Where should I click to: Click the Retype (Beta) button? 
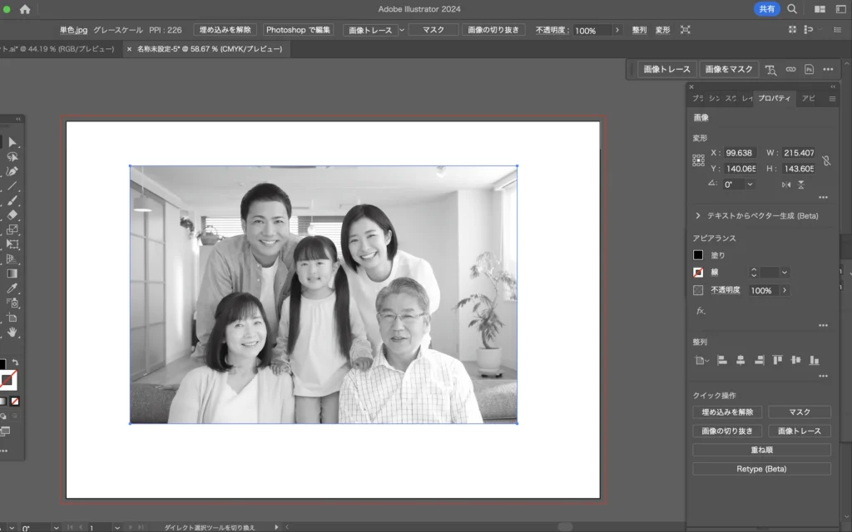[x=761, y=469]
